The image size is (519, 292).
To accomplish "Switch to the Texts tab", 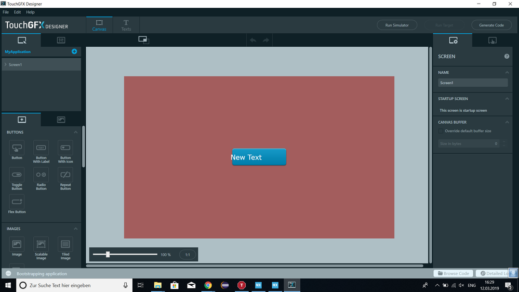I will (126, 25).
